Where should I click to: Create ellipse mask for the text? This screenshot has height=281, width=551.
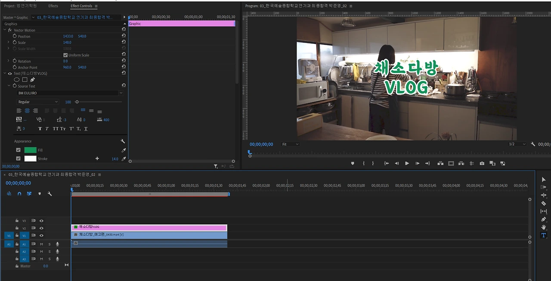tap(17, 79)
